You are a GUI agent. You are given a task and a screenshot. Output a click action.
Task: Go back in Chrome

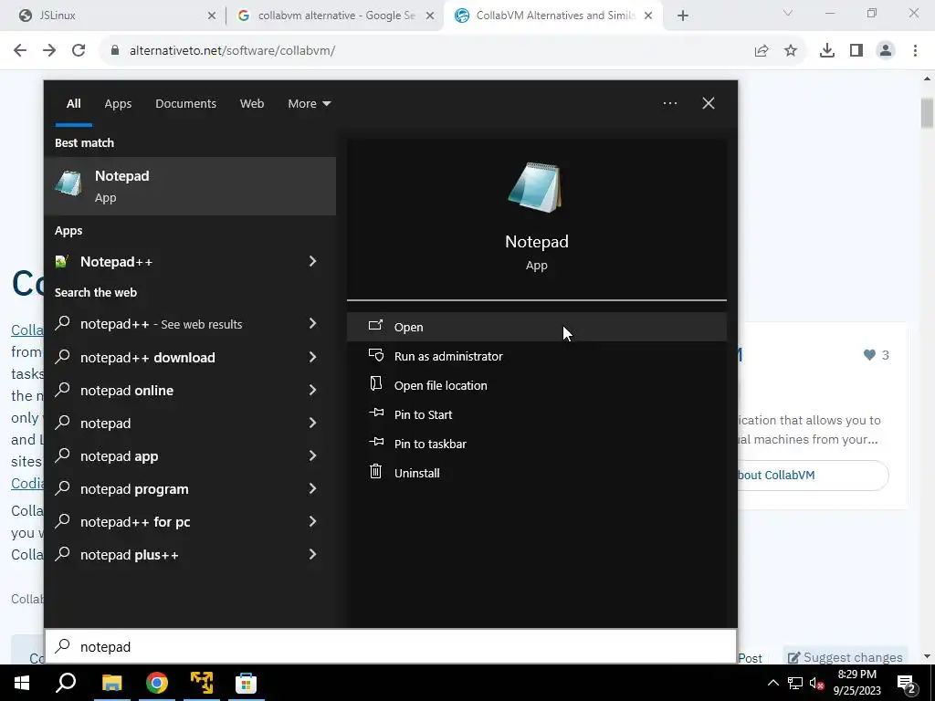click(x=20, y=51)
